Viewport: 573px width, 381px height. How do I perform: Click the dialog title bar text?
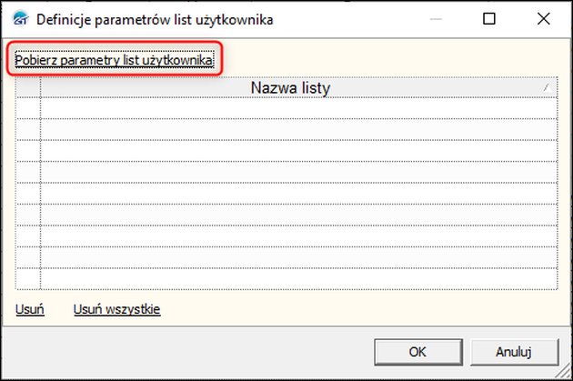pos(154,18)
